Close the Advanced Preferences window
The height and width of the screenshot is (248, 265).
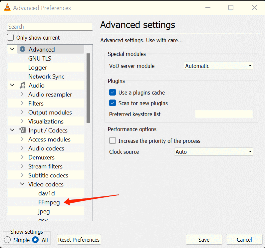(x=254, y=8)
